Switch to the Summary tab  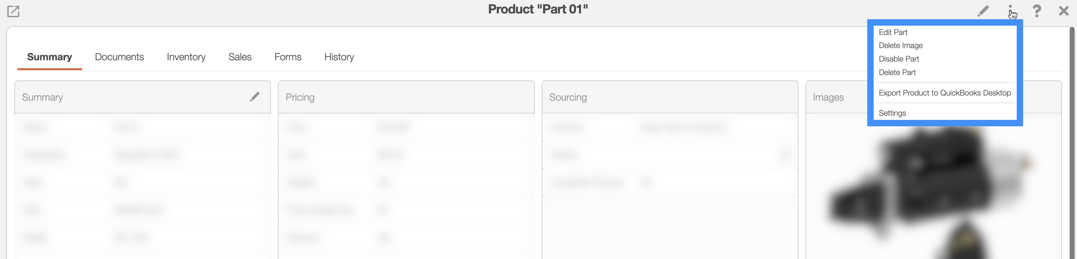[x=49, y=57]
